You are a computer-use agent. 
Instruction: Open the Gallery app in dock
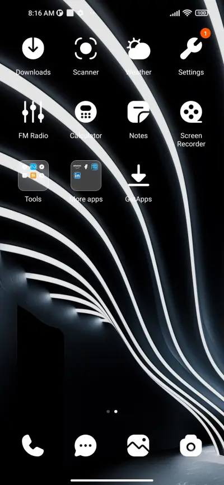138,445
